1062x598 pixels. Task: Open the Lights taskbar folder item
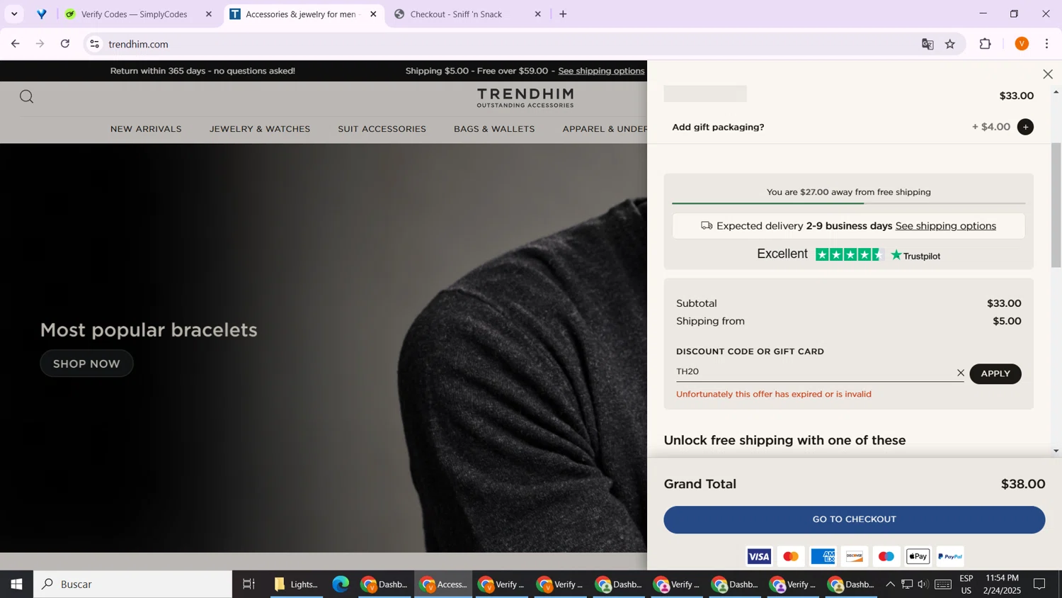click(297, 585)
